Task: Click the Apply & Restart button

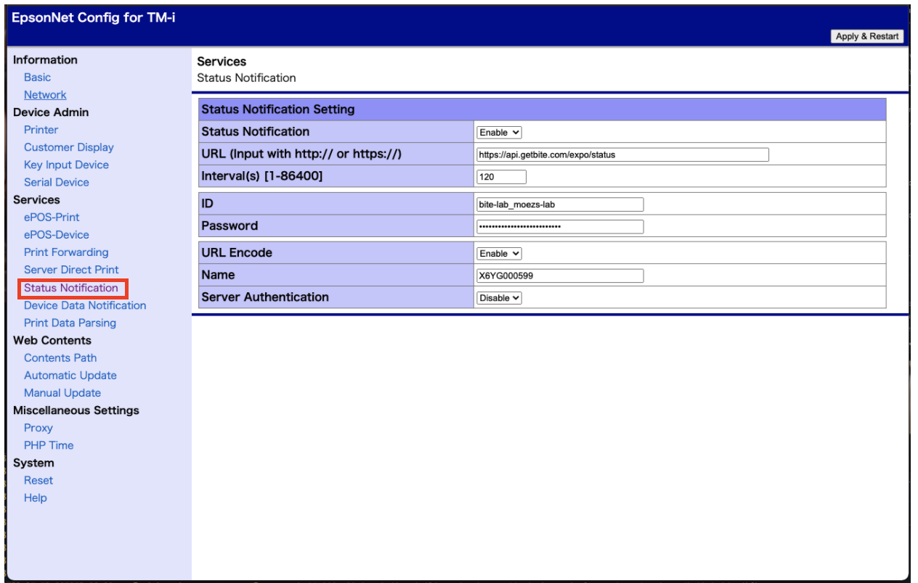Action: (x=867, y=36)
